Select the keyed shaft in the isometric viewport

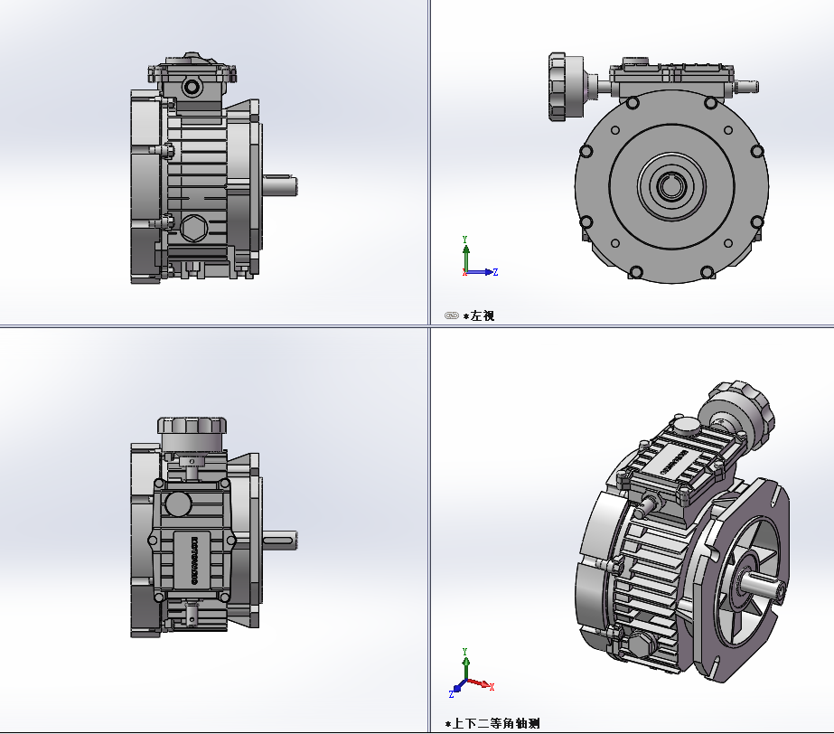coord(763,586)
